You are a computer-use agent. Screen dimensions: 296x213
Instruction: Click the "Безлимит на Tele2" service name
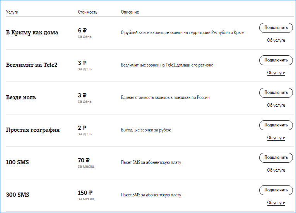click(31, 65)
